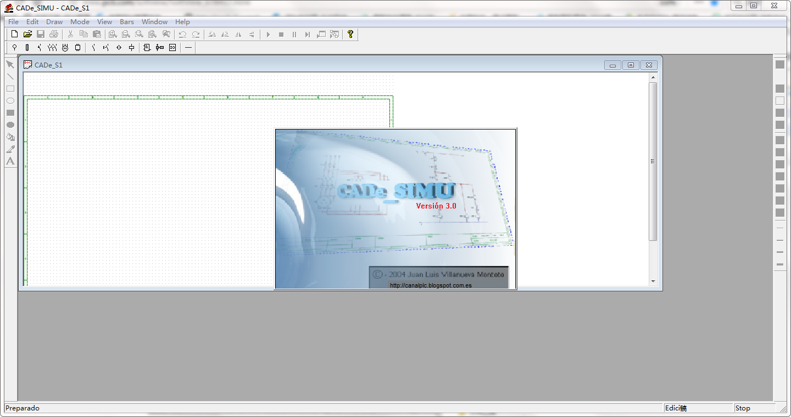The width and height of the screenshot is (791, 417).
Task: Maximize the CADe_S1 child window
Action: [631, 65]
